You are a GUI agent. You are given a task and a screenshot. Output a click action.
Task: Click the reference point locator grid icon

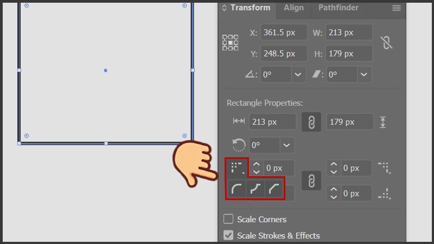(231, 42)
